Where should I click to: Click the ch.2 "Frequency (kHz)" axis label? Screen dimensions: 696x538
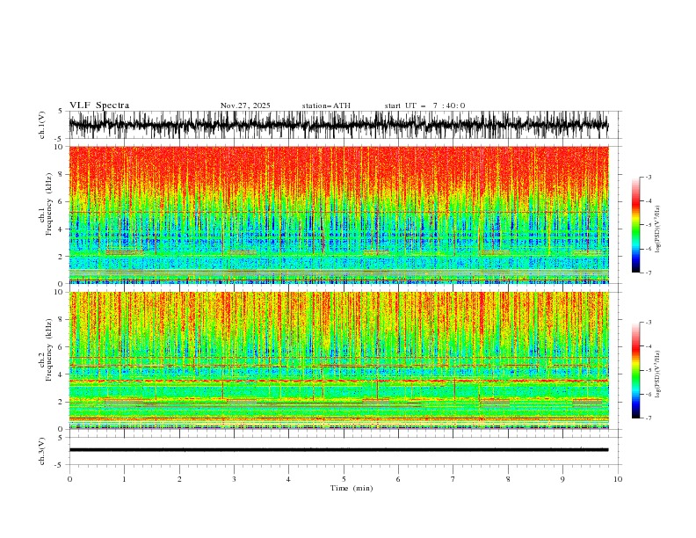point(49,349)
